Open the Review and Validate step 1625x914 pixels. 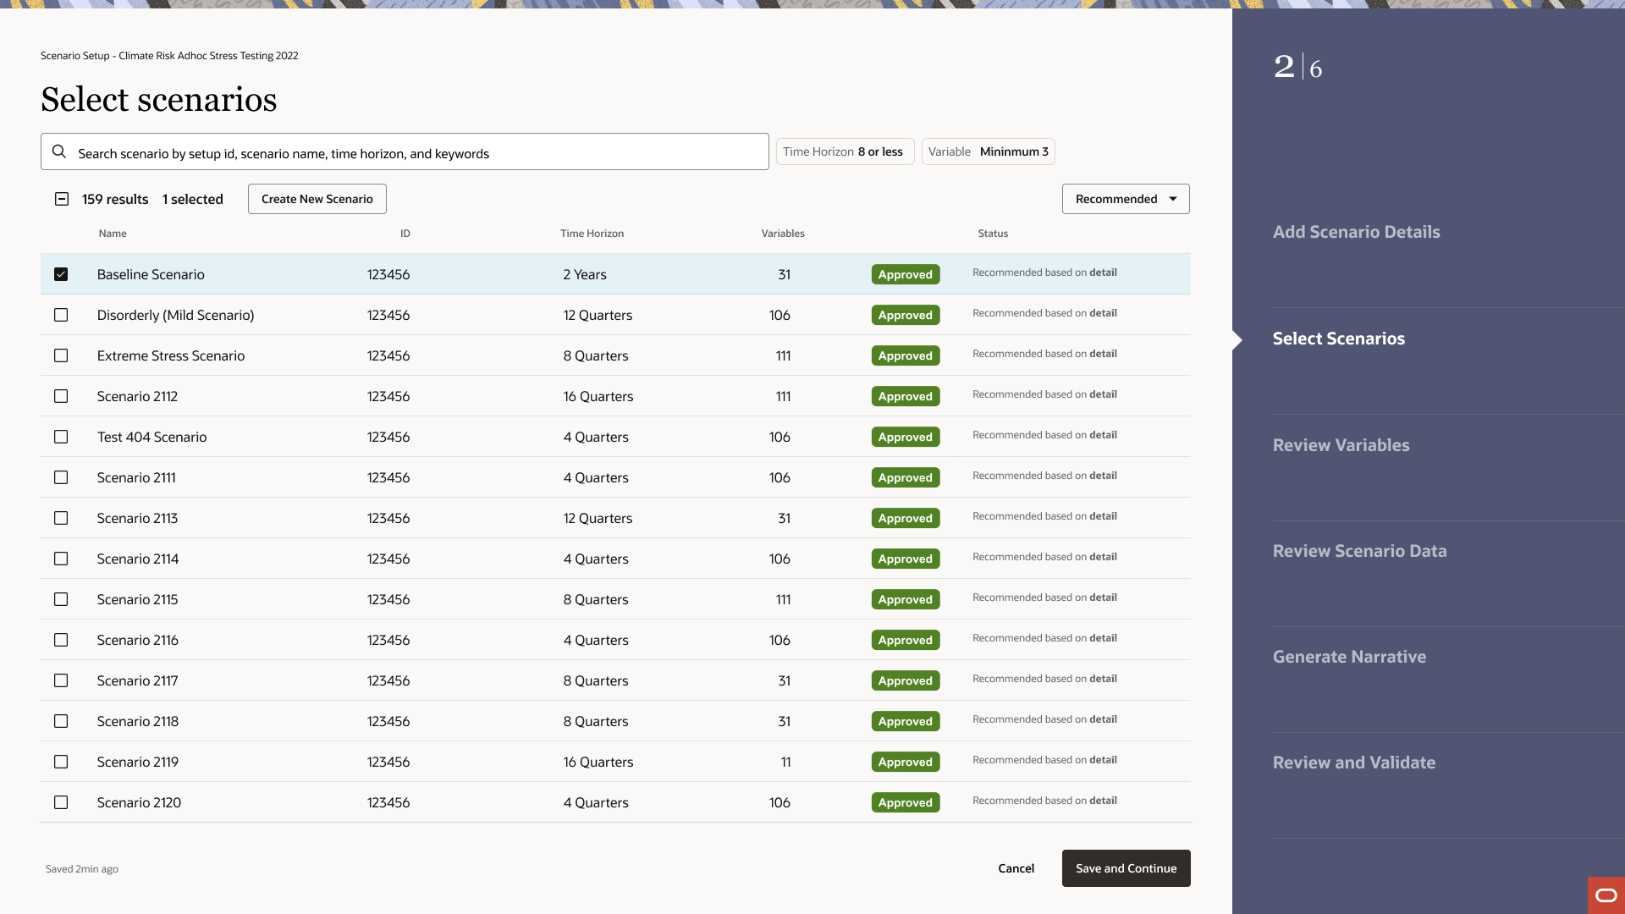tap(1353, 763)
